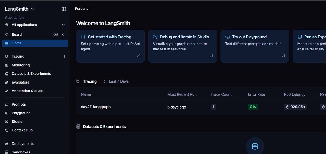Open the Run an Experiment card
This screenshot has height=154, width=326.
(309, 46)
